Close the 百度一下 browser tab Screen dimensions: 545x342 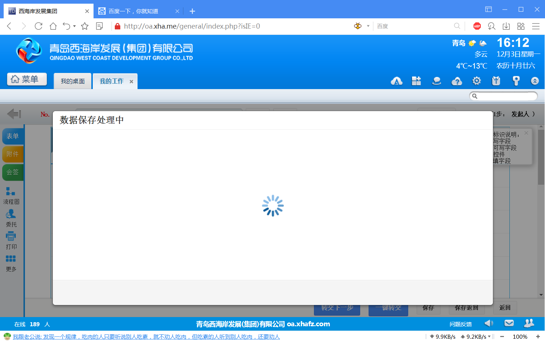click(177, 11)
